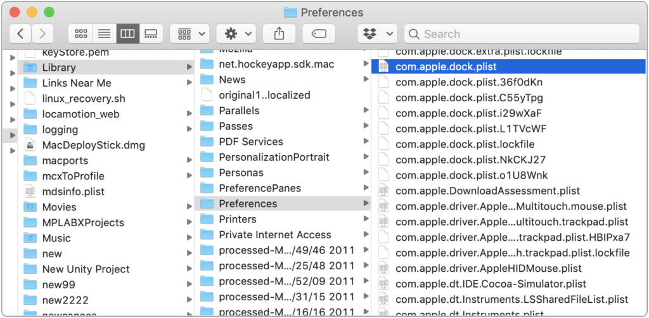
Task: Expand the processed-M.../31/15 2011 arrow
Action: 366,296
